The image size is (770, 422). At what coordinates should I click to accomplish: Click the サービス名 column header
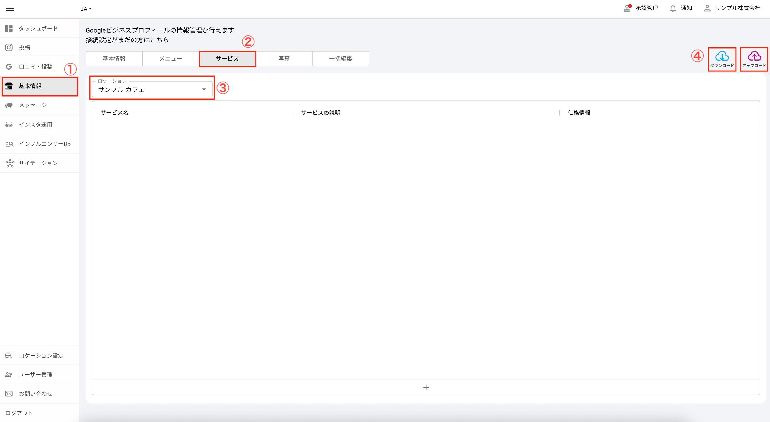point(114,113)
